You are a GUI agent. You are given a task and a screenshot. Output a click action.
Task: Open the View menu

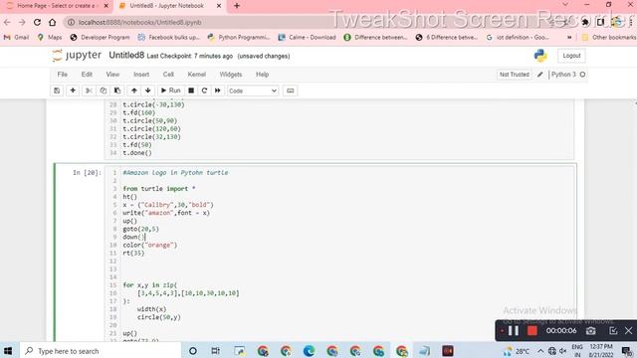point(112,75)
